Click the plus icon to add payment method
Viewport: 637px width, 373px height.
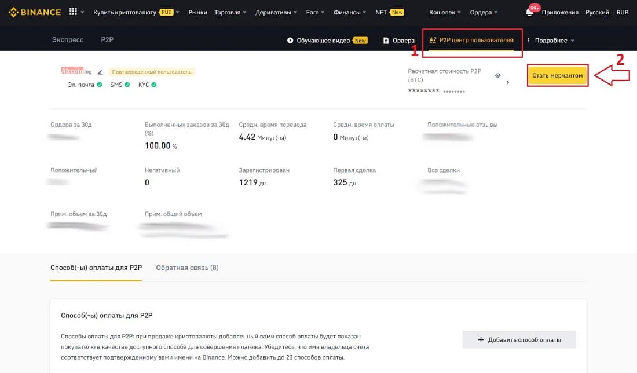coord(481,339)
